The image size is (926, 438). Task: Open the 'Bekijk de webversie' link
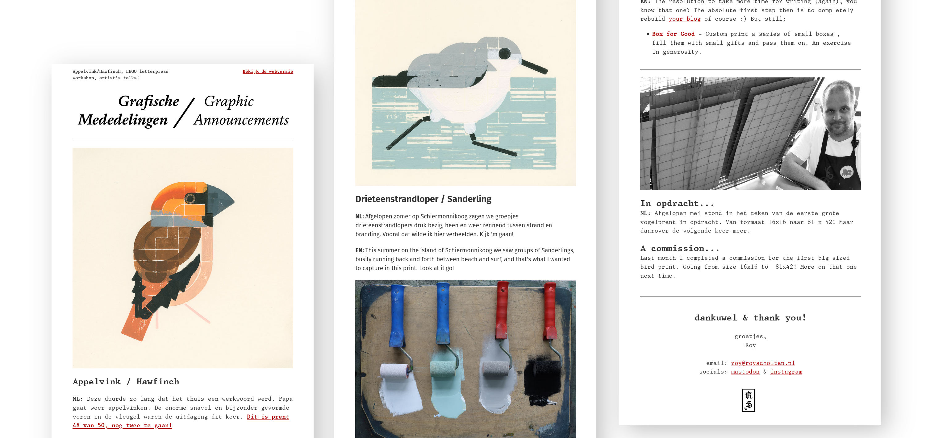[x=267, y=72]
